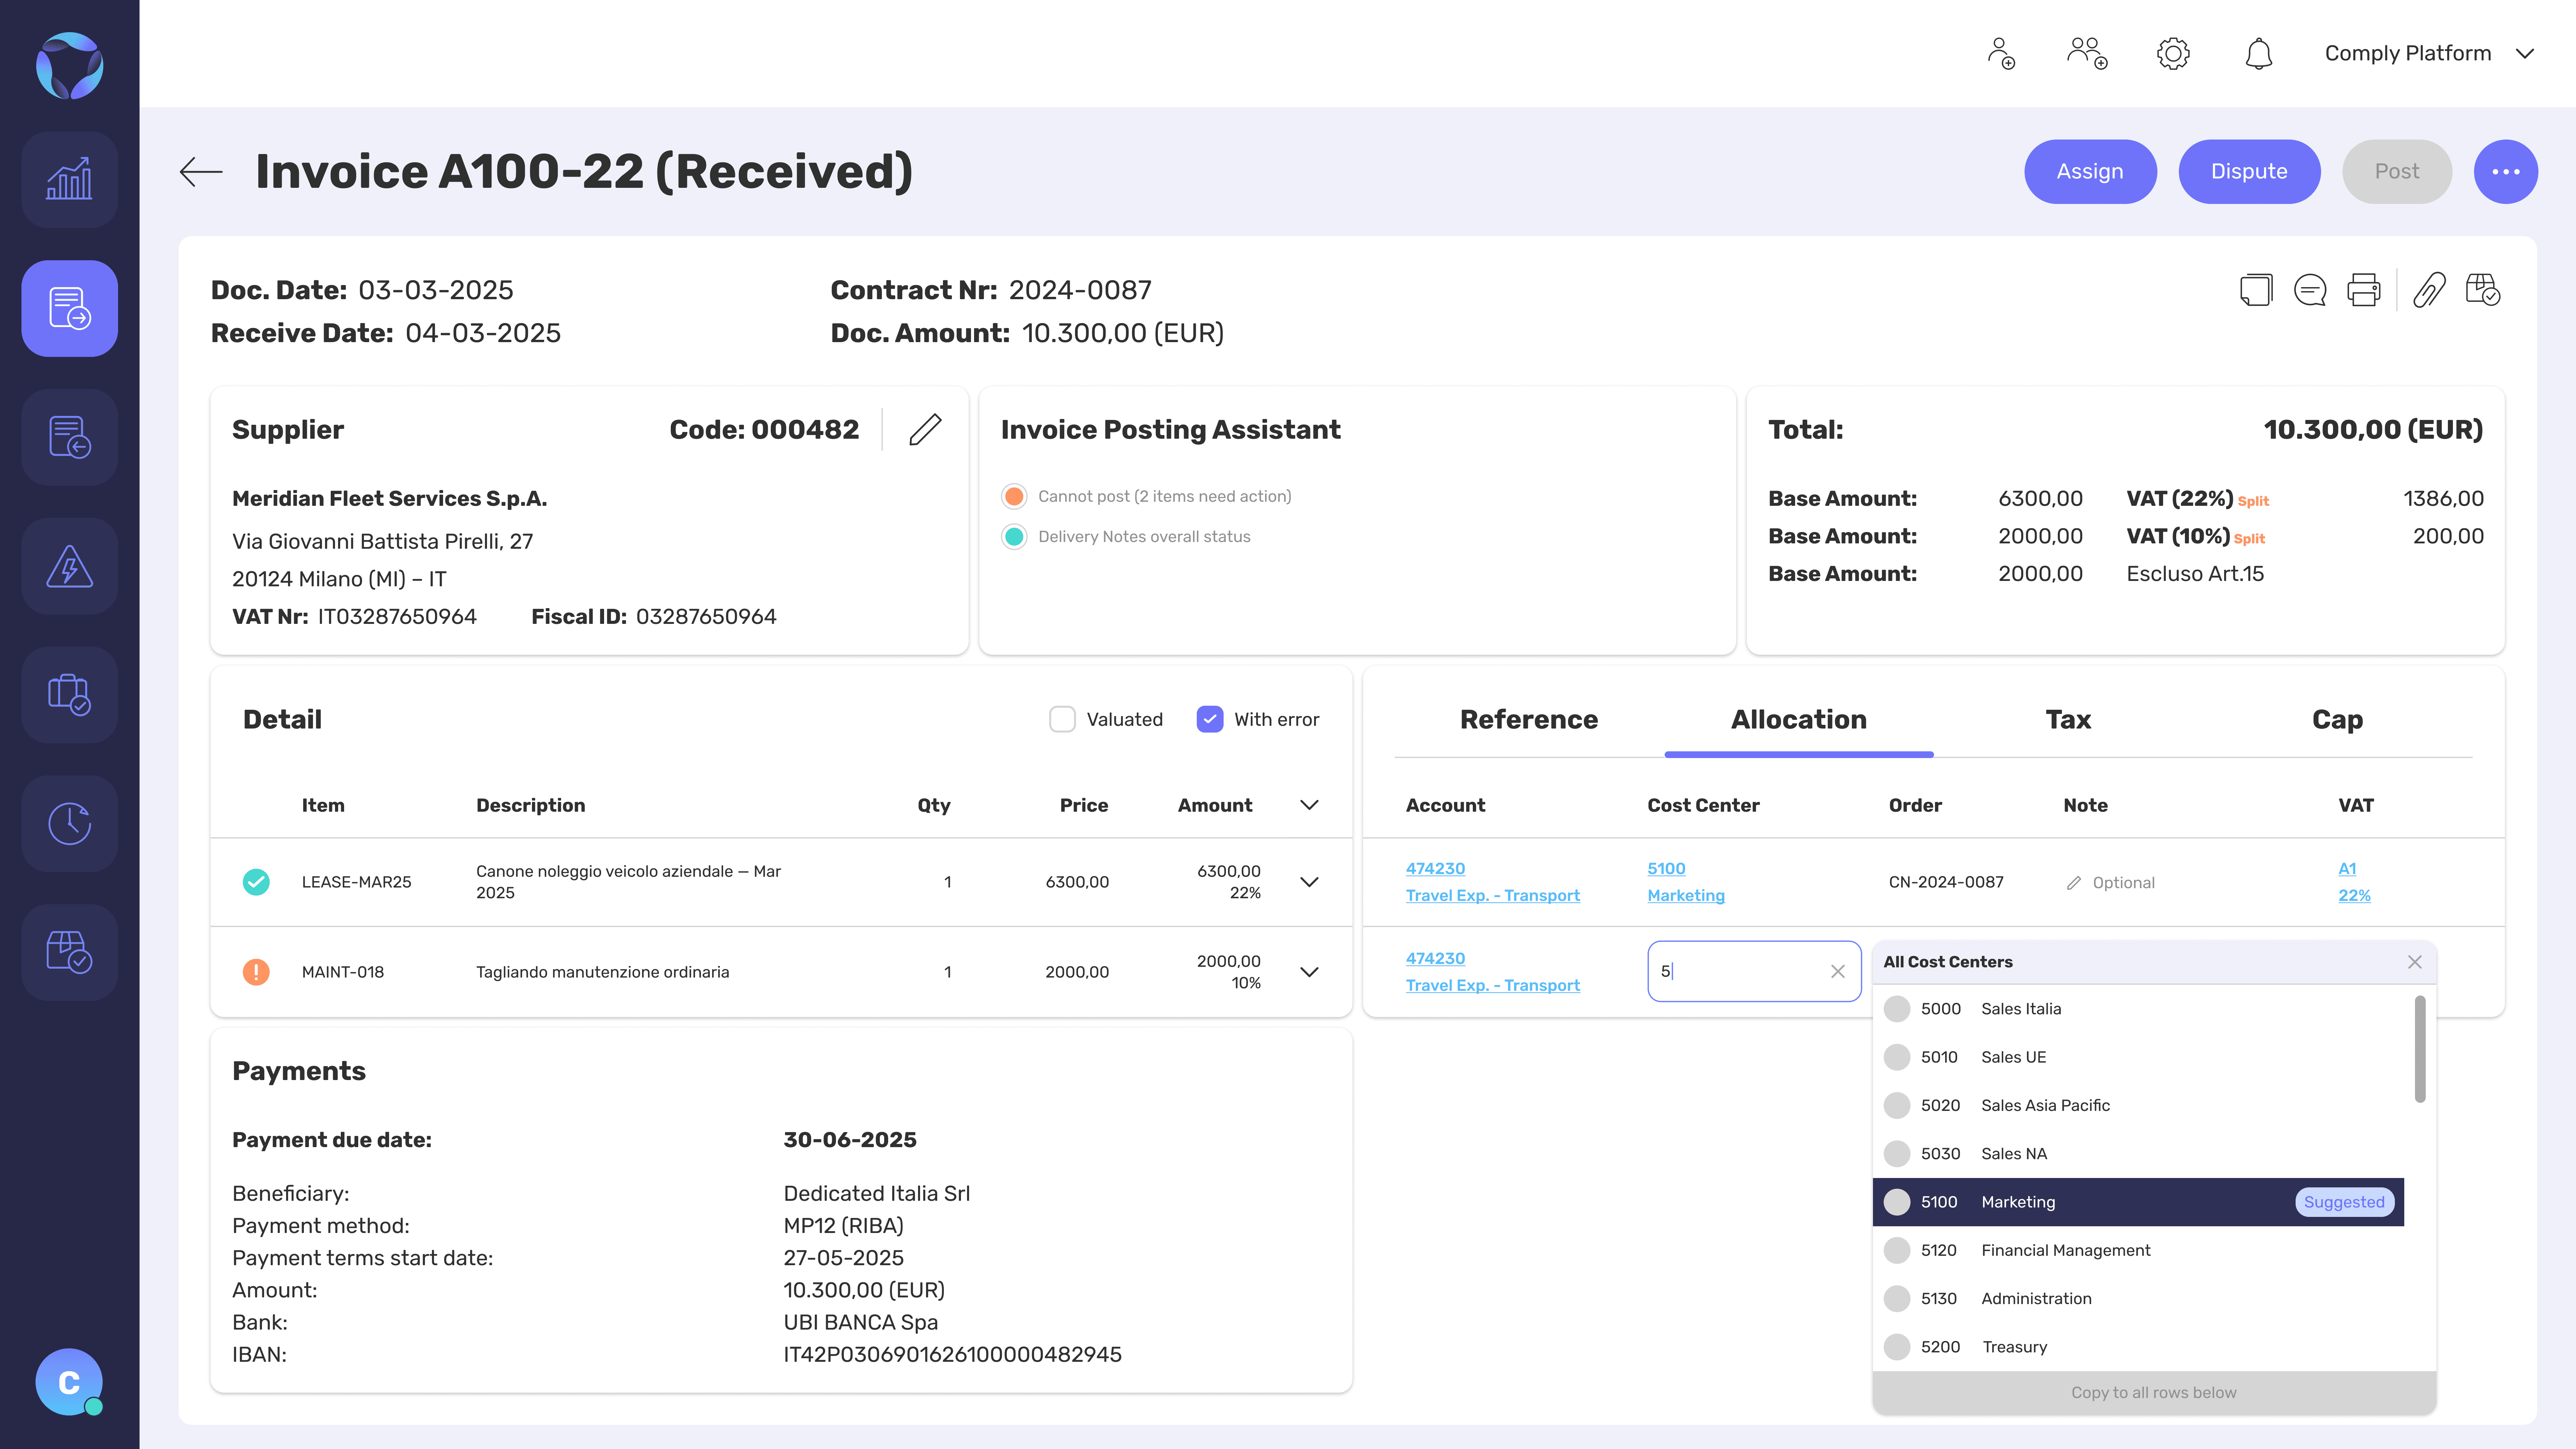Switch to the Reference tab
The height and width of the screenshot is (1449, 2576).
[1529, 720]
